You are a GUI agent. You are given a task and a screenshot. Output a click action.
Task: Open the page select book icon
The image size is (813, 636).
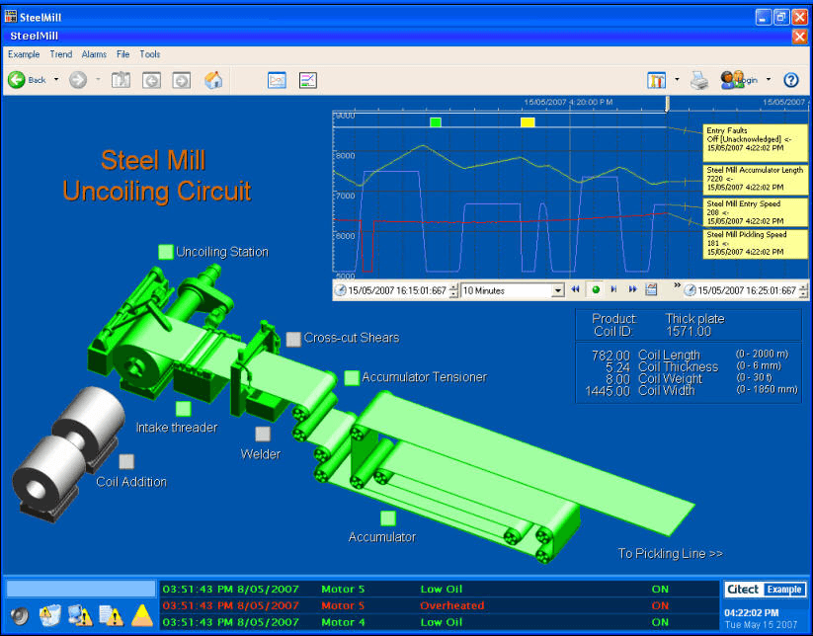coord(121,80)
